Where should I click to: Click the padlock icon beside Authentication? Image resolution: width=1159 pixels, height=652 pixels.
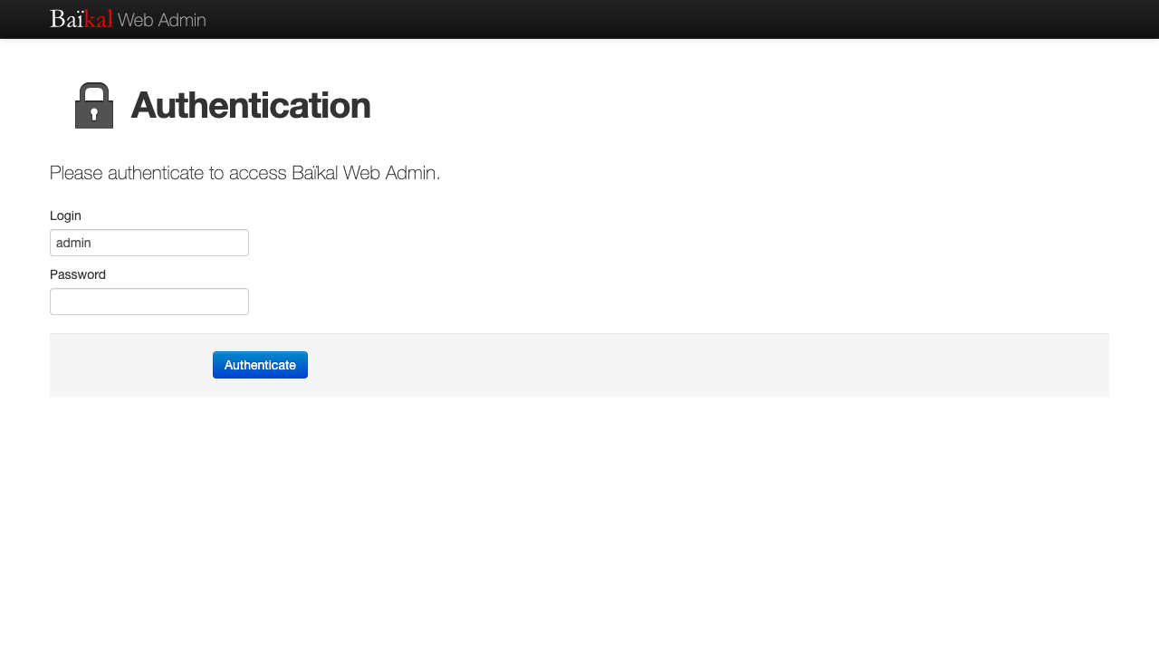click(x=94, y=105)
